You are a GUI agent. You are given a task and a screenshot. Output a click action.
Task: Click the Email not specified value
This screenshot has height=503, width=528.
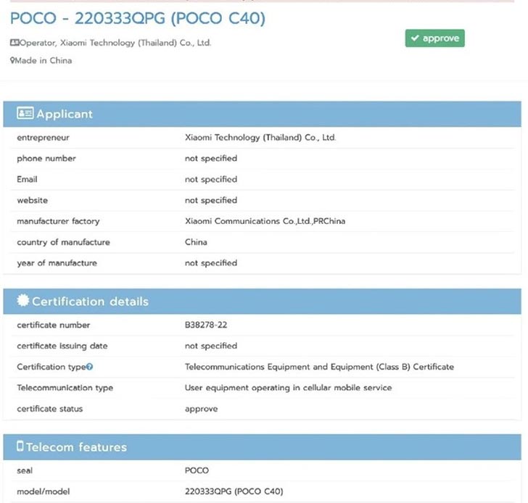[211, 179]
